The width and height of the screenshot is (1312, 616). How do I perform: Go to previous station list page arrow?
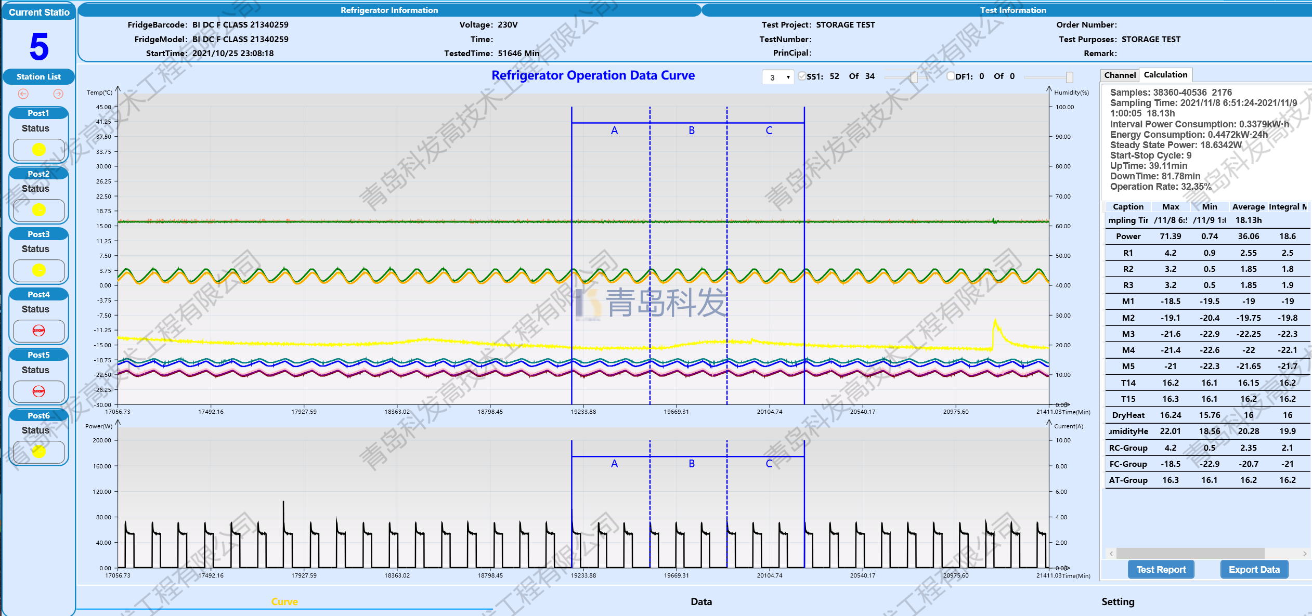point(23,94)
